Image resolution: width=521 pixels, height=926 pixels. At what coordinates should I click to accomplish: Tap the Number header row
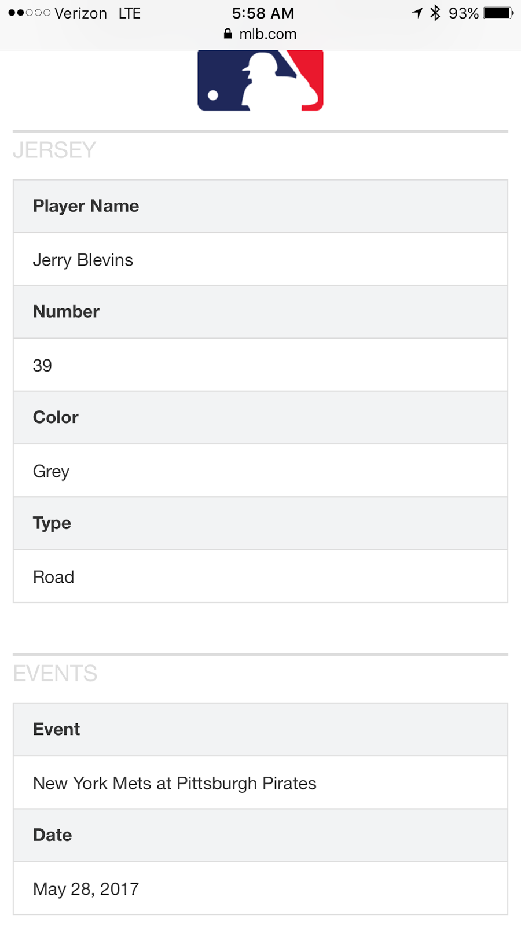pyautogui.click(x=260, y=312)
